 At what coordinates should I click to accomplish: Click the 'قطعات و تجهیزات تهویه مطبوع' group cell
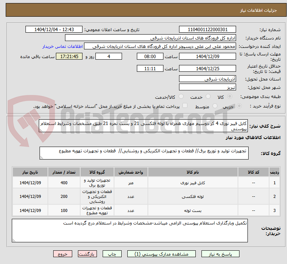(x=97, y=210)
